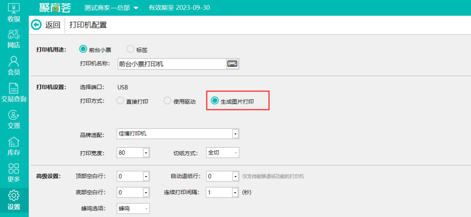
Task: Click the on-screen keyboard icon beside printer name
Action: point(232,64)
